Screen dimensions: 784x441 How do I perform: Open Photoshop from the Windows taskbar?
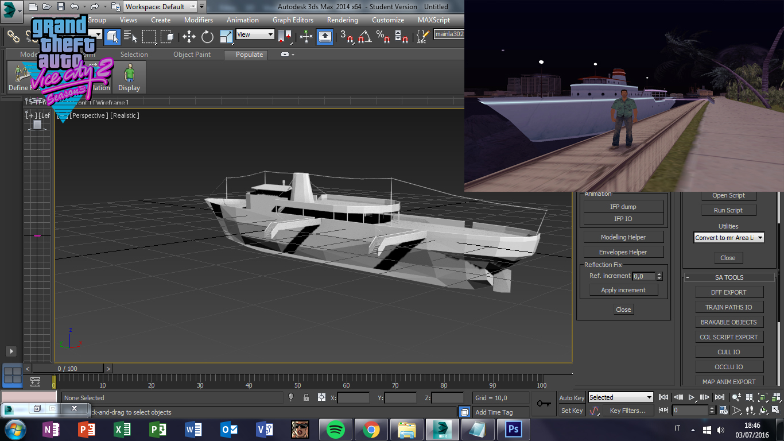tap(513, 430)
